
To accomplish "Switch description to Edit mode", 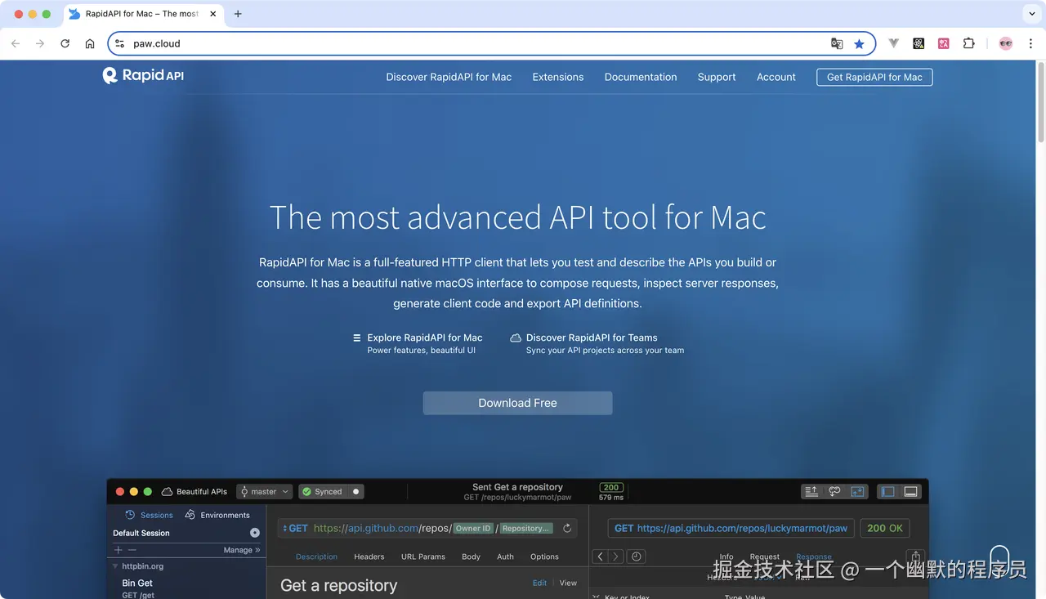I will click(x=539, y=583).
